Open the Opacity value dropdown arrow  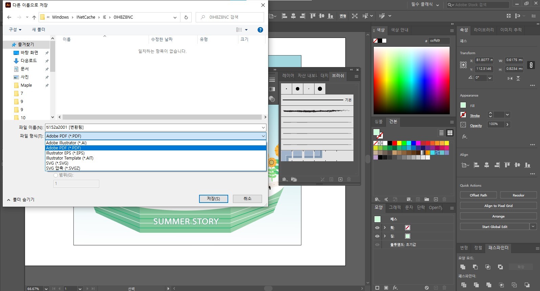(x=507, y=124)
